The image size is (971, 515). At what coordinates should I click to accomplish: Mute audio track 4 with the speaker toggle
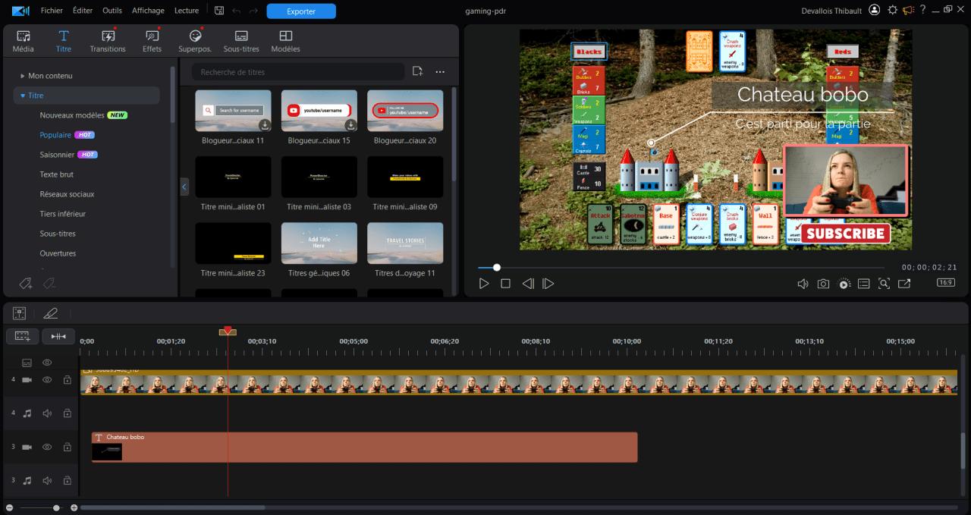pyautogui.click(x=47, y=413)
